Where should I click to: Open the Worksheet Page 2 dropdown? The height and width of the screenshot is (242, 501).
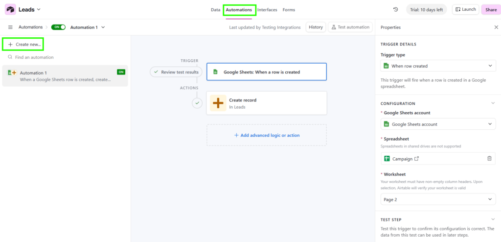[438, 199]
